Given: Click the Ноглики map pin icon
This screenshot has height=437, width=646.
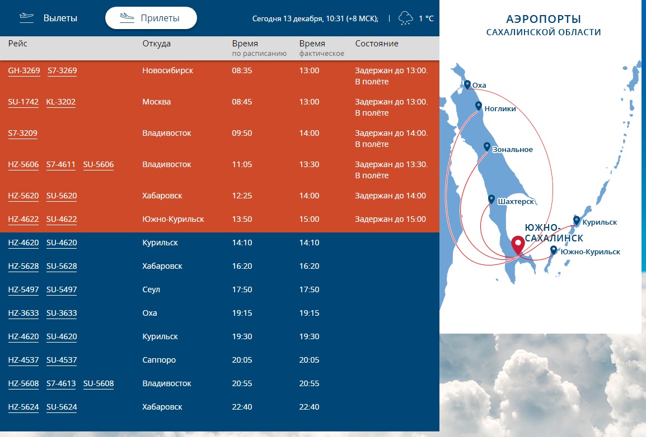Looking at the screenshot, I should point(478,106).
